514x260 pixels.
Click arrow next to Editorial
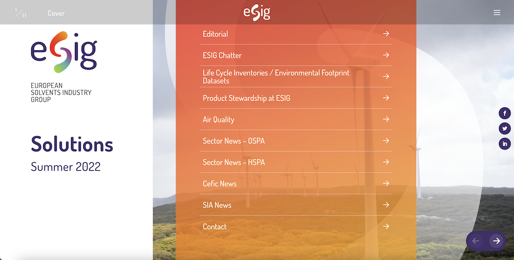[386, 34]
